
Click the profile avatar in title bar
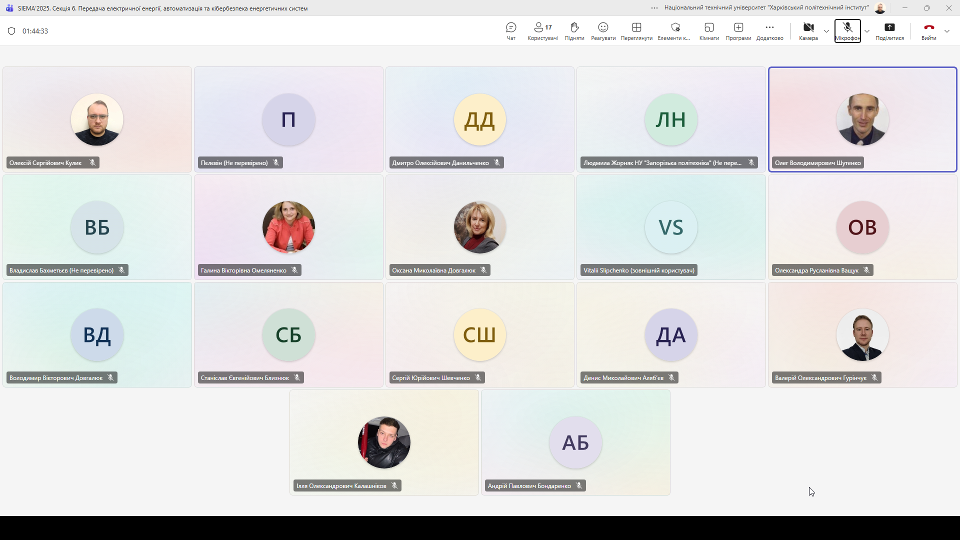click(x=880, y=8)
